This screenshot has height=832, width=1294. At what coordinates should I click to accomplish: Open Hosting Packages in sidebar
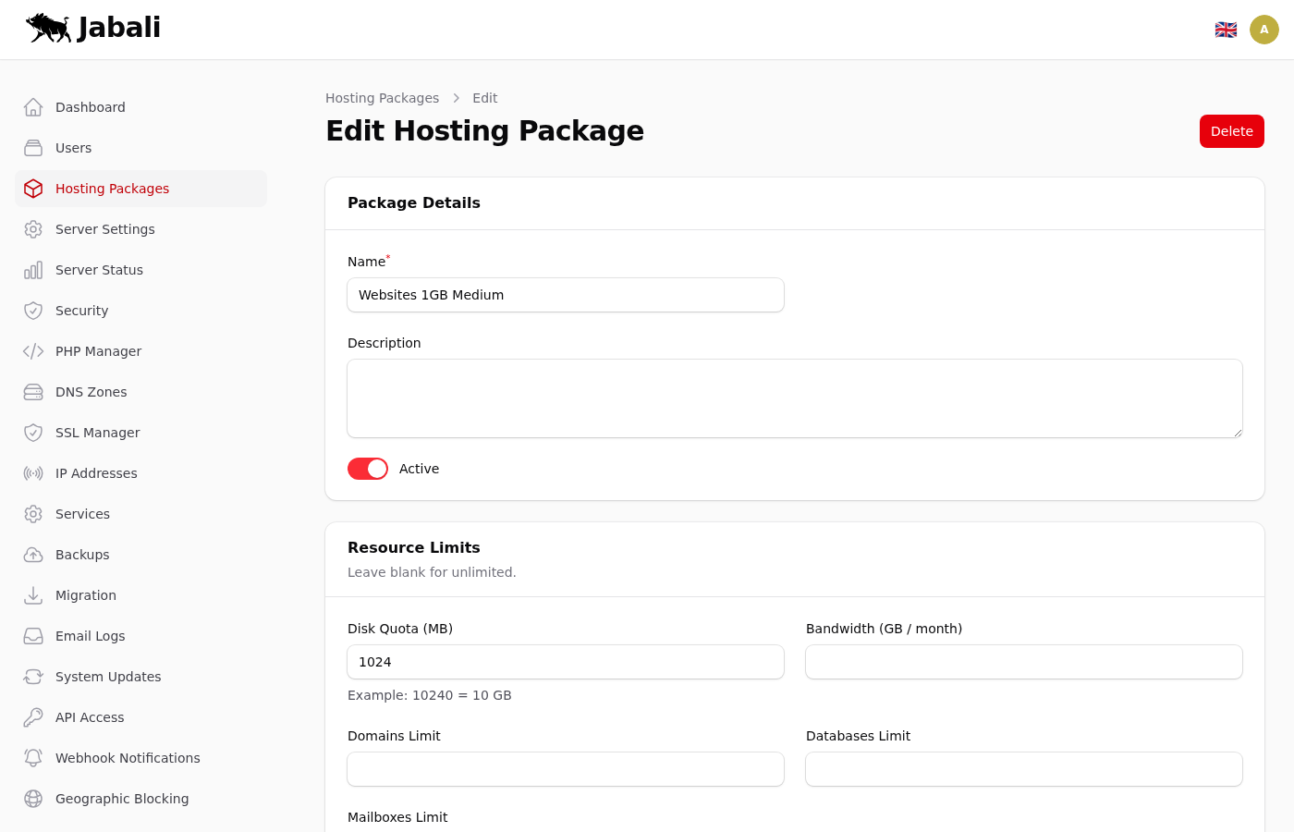click(112, 189)
